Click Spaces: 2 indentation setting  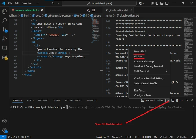click(117, 137)
